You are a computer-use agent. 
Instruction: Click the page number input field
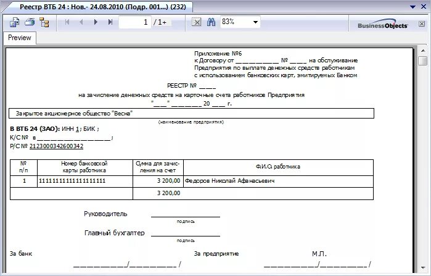tap(134, 22)
